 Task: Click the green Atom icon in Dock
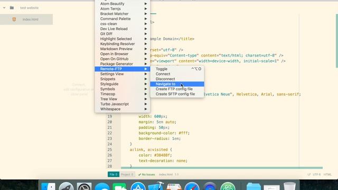click(228, 186)
